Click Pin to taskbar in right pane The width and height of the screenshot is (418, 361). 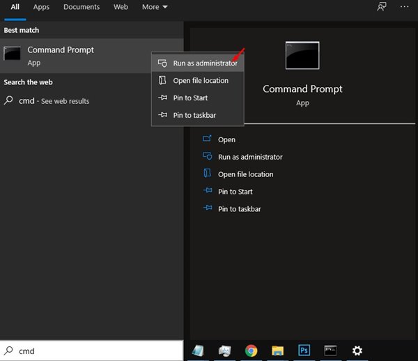click(239, 209)
